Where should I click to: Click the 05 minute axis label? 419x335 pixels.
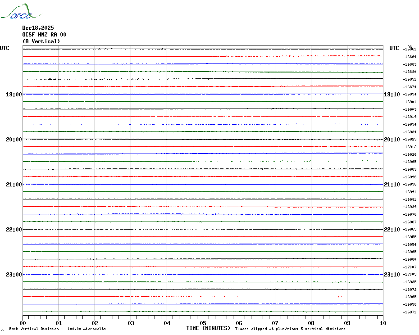(203, 323)
